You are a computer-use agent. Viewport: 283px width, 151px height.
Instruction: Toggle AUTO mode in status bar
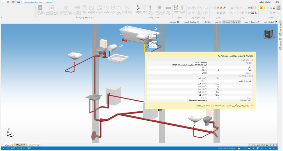pyautogui.click(x=13, y=148)
